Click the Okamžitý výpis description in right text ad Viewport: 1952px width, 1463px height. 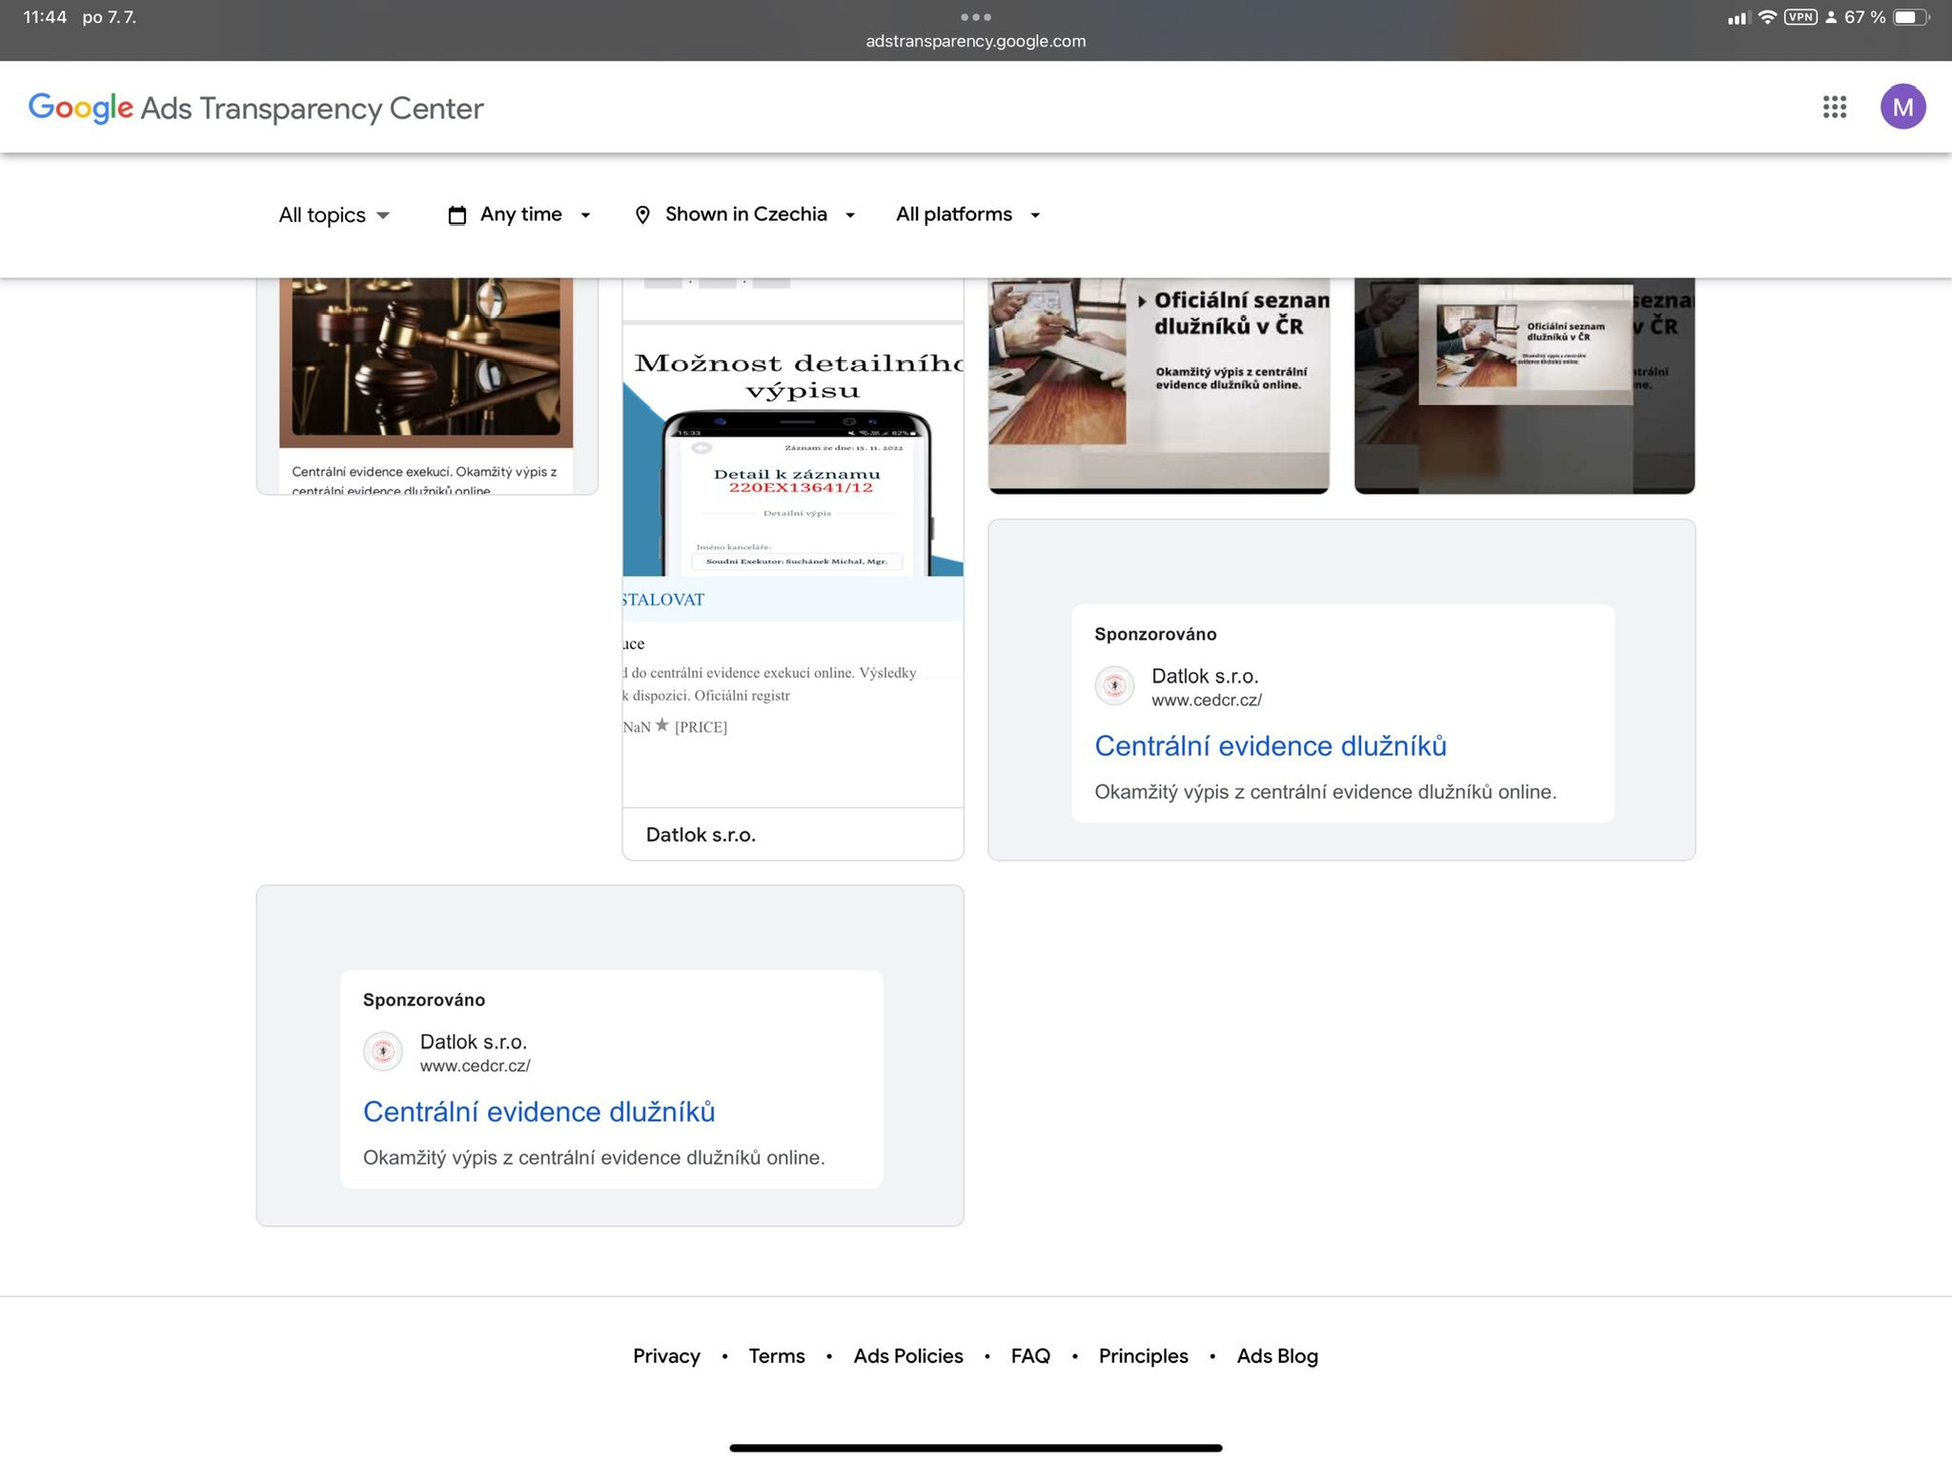click(x=1325, y=792)
